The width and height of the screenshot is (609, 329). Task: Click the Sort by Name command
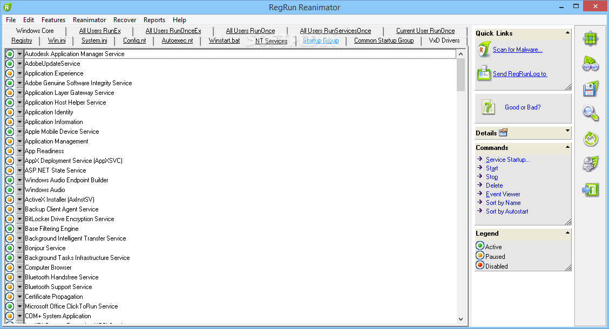(503, 202)
